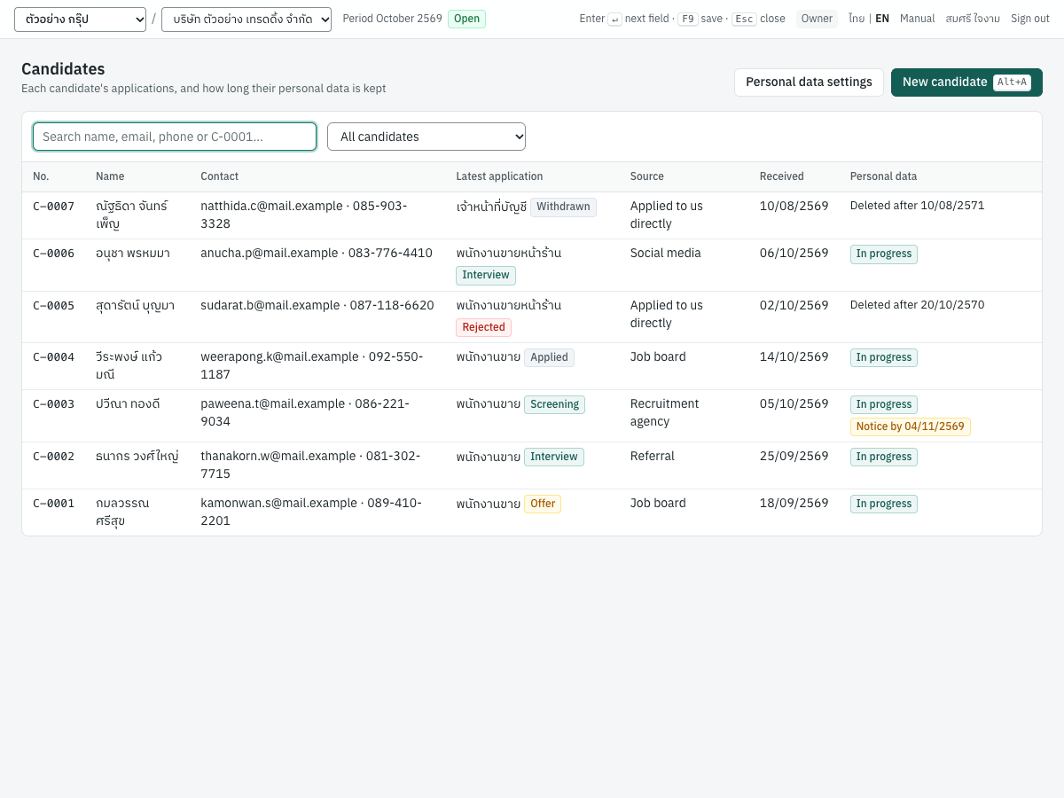Click the Screening status badge
Screen dimensions: 1064x798
point(554,404)
